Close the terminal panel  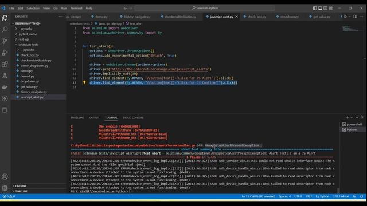pos(362,117)
